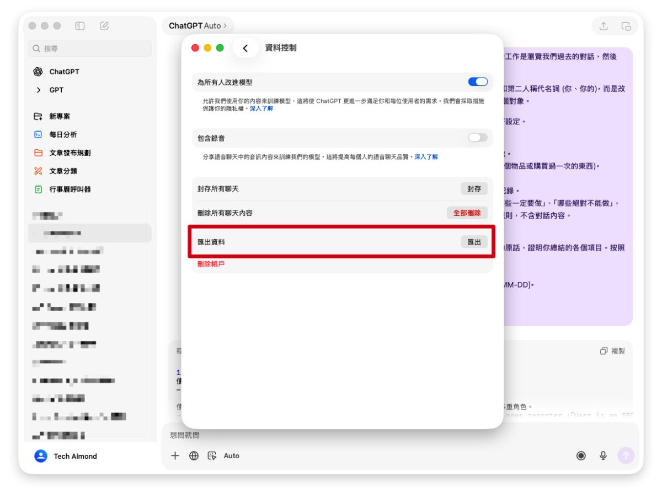Screen dimensions: 662x499
Task: Click the search field in sidebar
Action: (90, 48)
